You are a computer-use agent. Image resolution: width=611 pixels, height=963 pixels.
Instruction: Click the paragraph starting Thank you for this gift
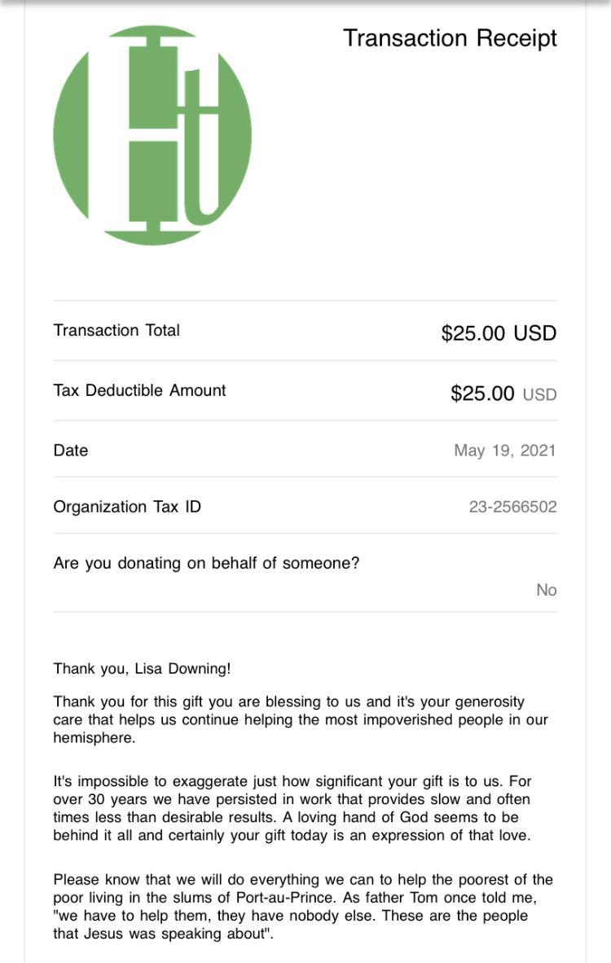pyautogui.click(x=301, y=719)
